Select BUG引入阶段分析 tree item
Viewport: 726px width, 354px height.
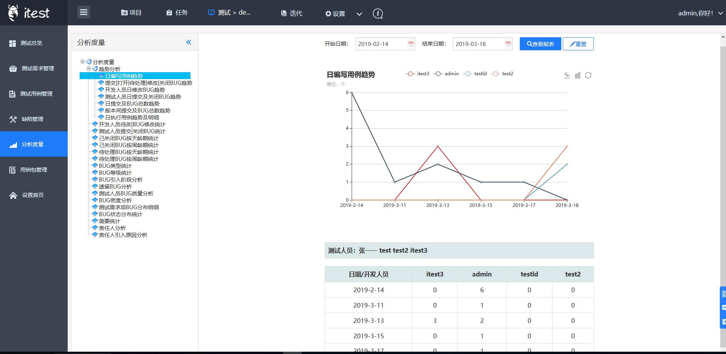click(x=120, y=180)
